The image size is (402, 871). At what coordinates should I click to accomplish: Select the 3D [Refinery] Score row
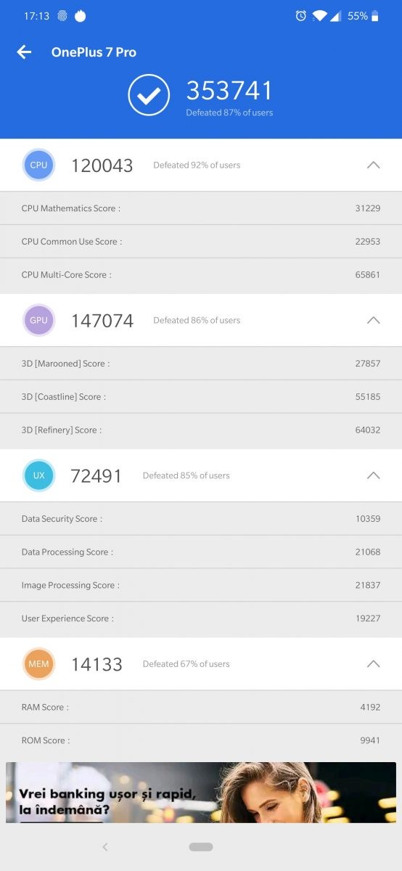pyautogui.click(x=201, y=430)
